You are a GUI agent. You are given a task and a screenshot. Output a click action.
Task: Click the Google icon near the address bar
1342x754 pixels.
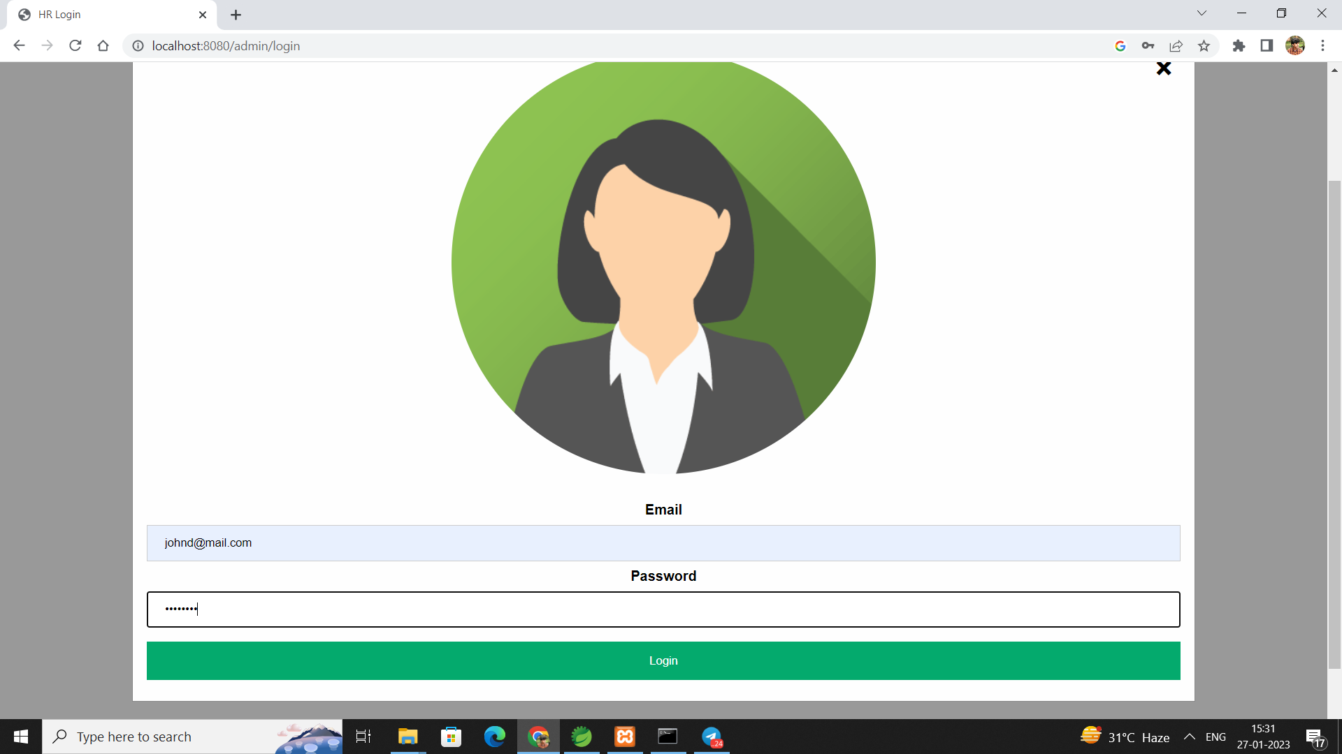1120,45
